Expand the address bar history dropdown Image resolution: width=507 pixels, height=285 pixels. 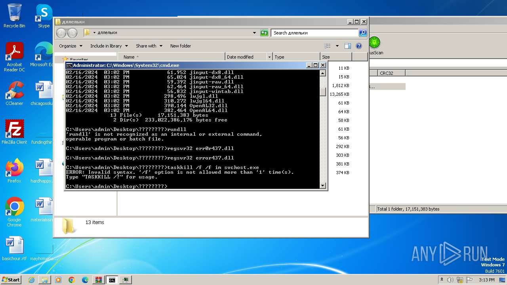254,33
